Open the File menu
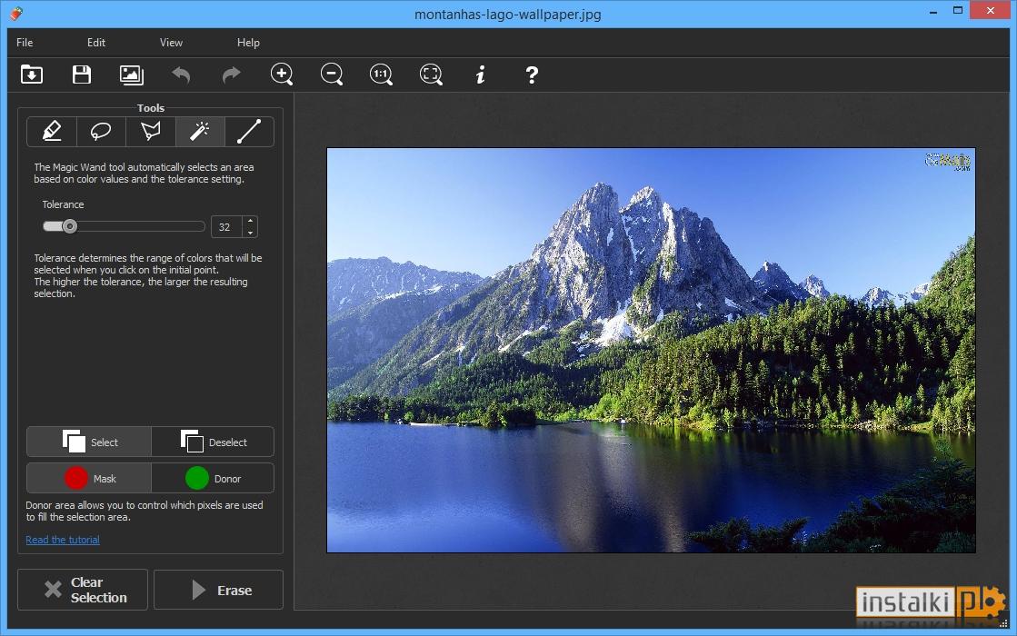This screenshot has width=1017, height=636. click(x=25, y=42)
